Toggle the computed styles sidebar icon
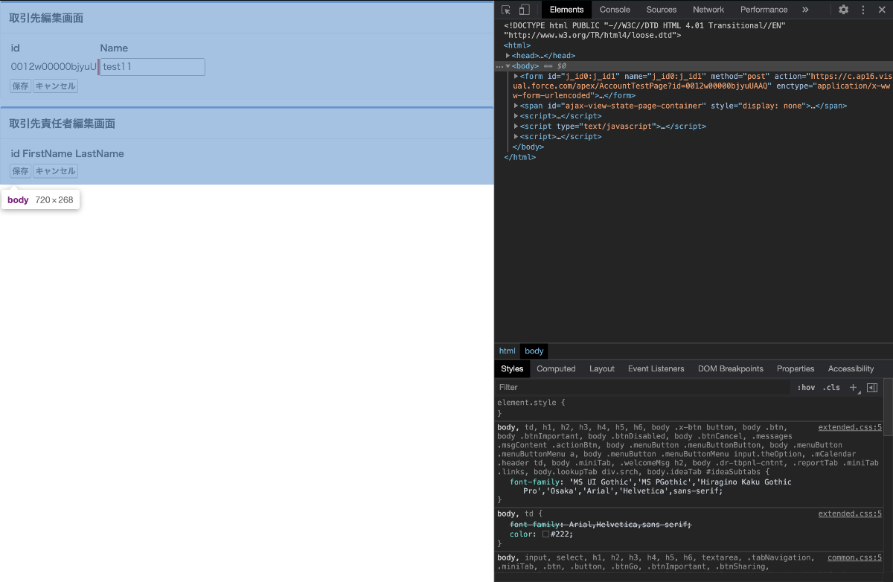Image resolution: width=893 pixels, height=582 pixels. pos(872,388)
